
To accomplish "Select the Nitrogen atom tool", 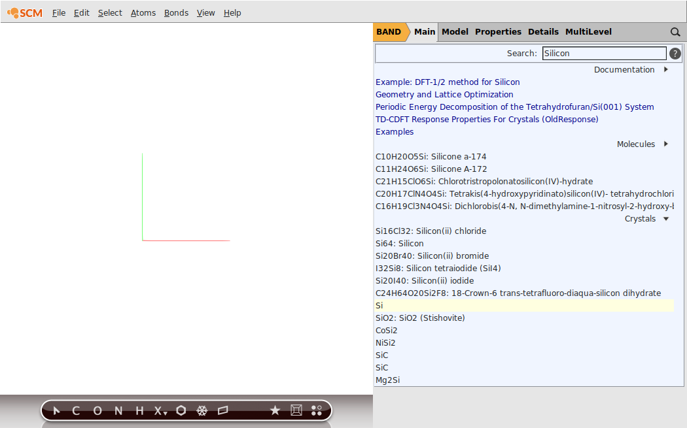I will point(118,410).
